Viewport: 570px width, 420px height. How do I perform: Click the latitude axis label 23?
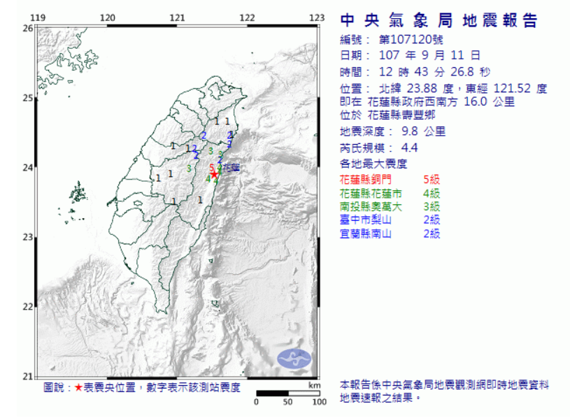point(28,237)
